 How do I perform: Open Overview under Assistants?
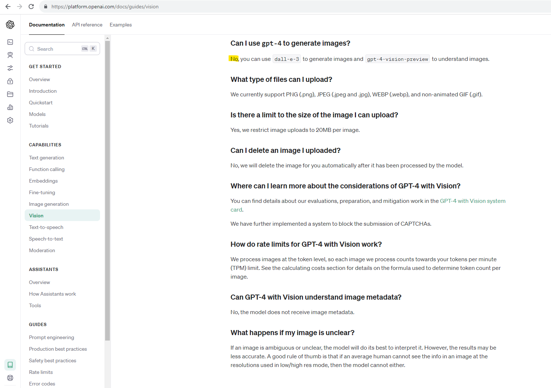(40, 282)
